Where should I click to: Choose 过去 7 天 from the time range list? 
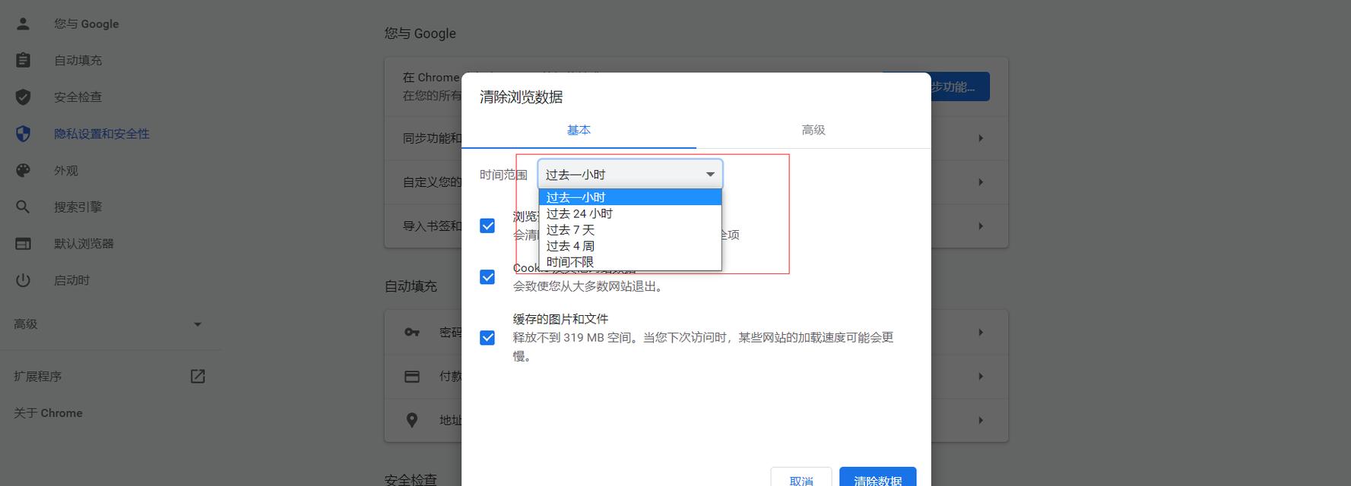(630, 229)
